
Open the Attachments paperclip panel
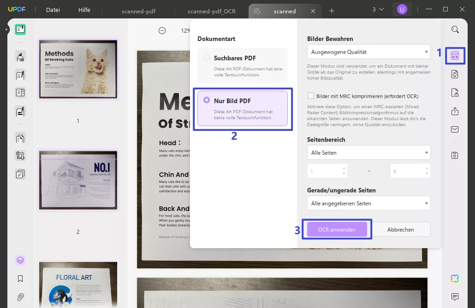tap(20, 296)
